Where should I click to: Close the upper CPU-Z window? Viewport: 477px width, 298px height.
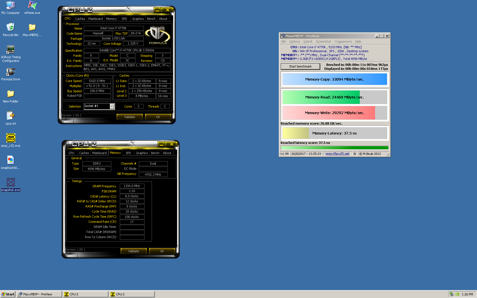(x=168, y=10)
